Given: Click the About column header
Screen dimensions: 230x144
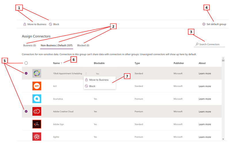Looking at the screenshot, I should pos(202,63).
